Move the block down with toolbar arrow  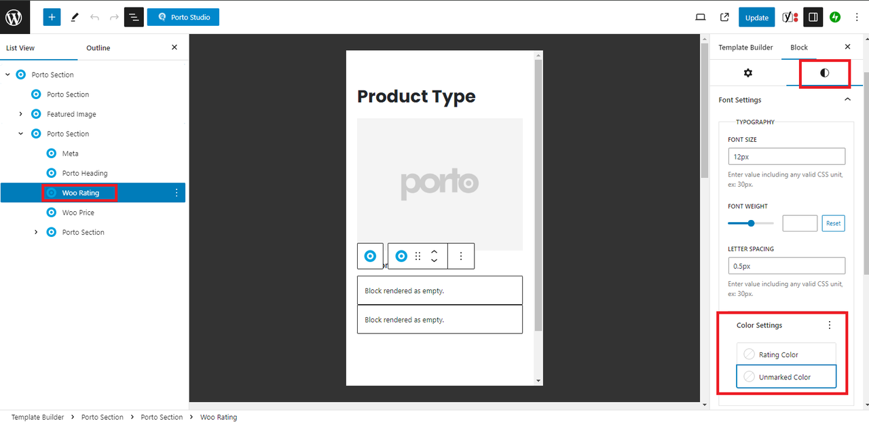[434, 261]
